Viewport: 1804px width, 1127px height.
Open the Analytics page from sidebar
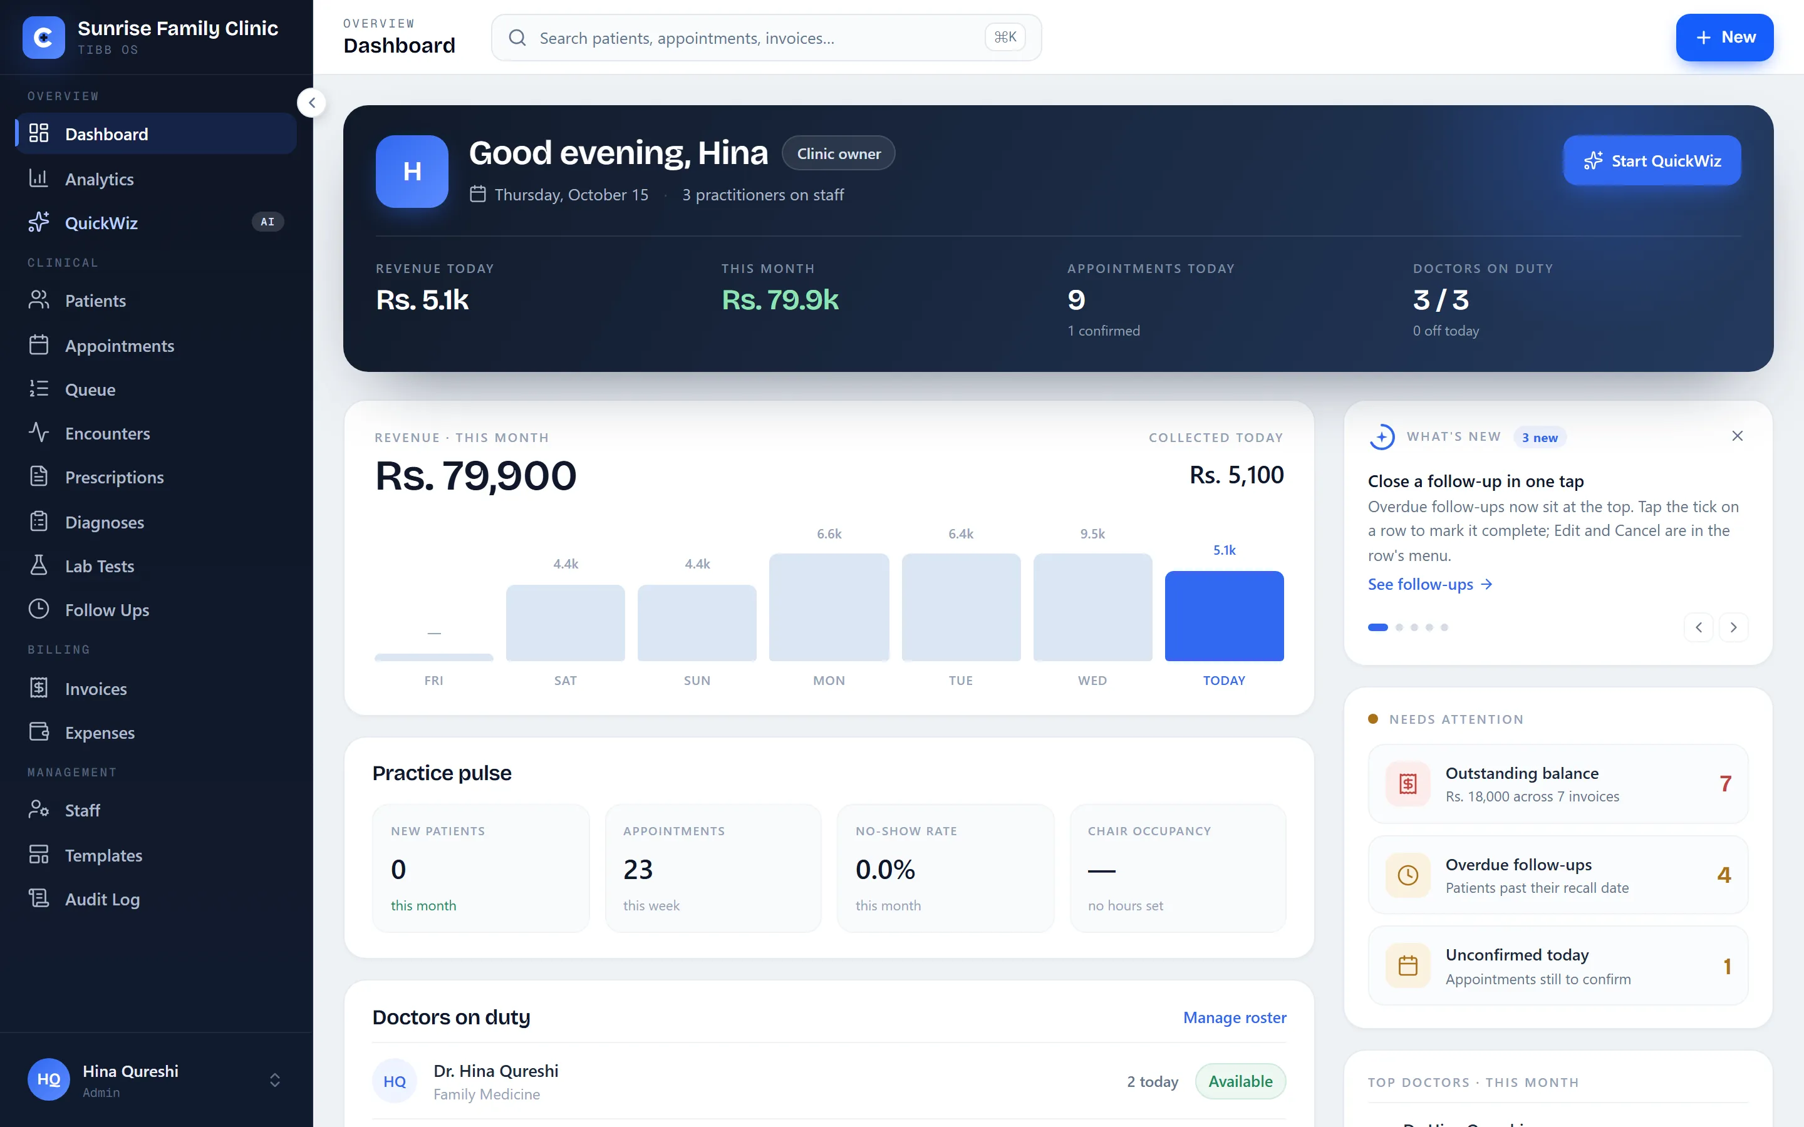tap(156, 179)
